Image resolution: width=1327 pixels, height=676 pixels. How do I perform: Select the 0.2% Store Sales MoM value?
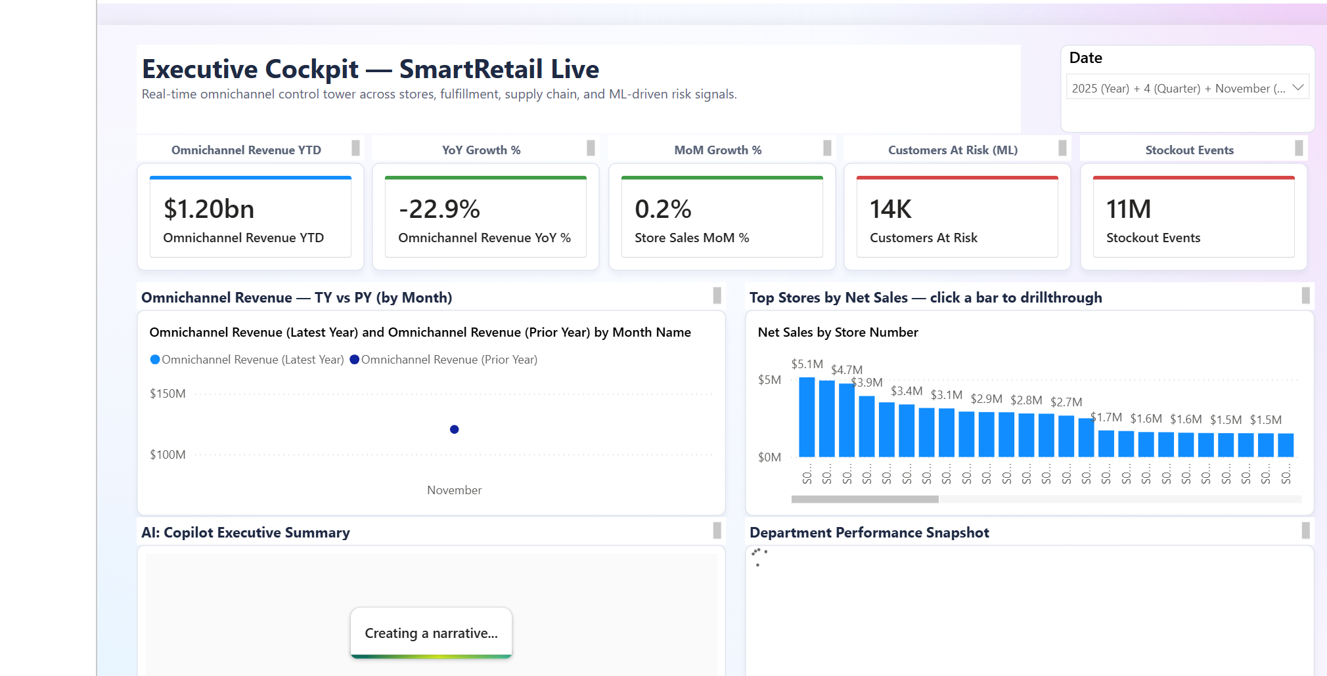[x=663, y=209]
